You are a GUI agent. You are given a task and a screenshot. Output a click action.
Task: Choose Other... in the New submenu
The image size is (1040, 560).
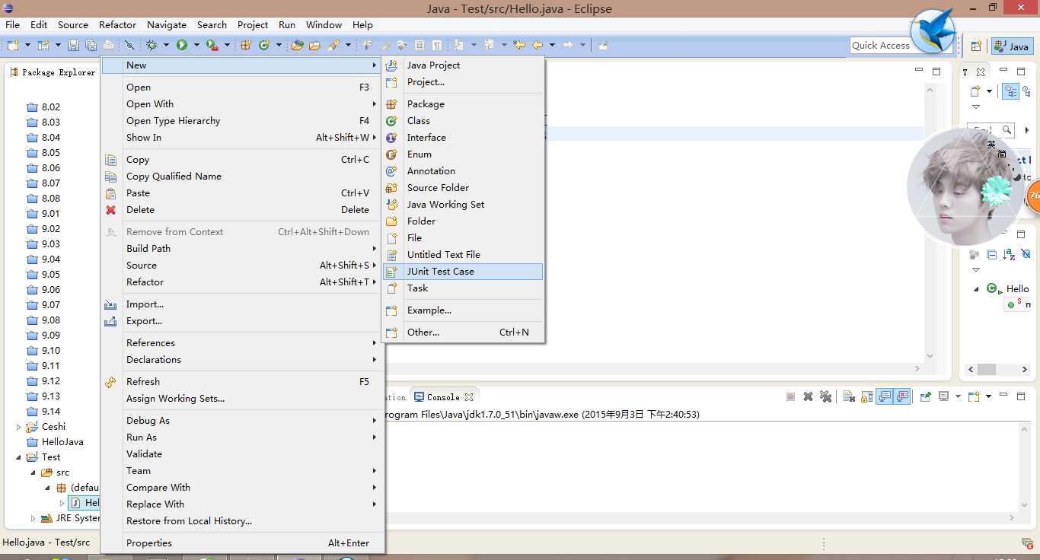click(463, 332)
